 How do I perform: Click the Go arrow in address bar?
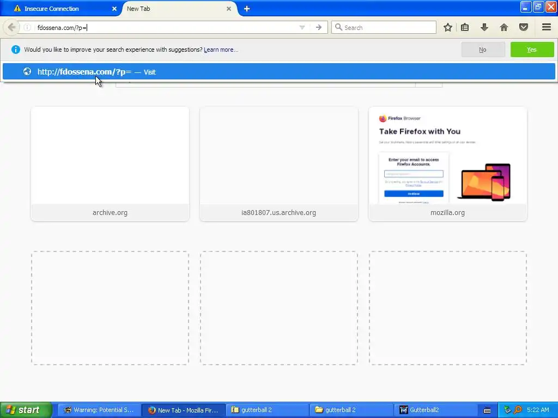coord(318,27)
